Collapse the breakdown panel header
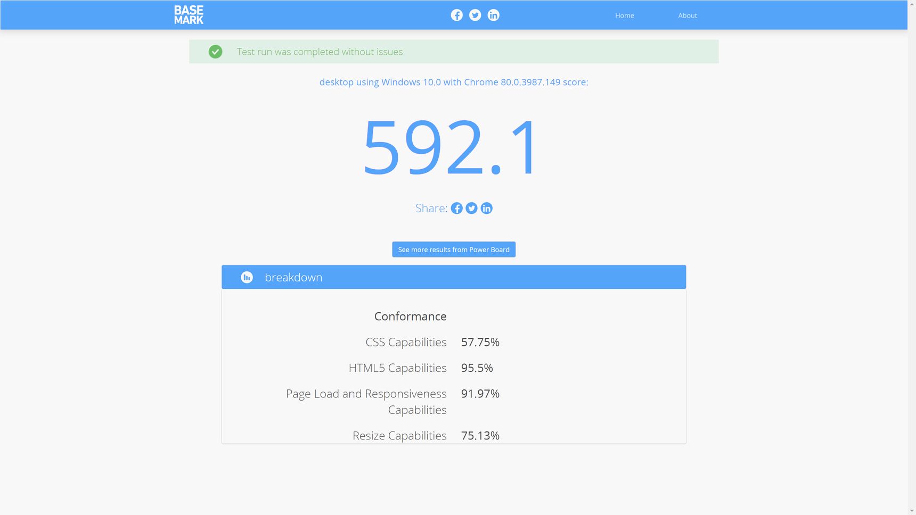The width and height of the screenshot is (916, 515). (454, 277)
